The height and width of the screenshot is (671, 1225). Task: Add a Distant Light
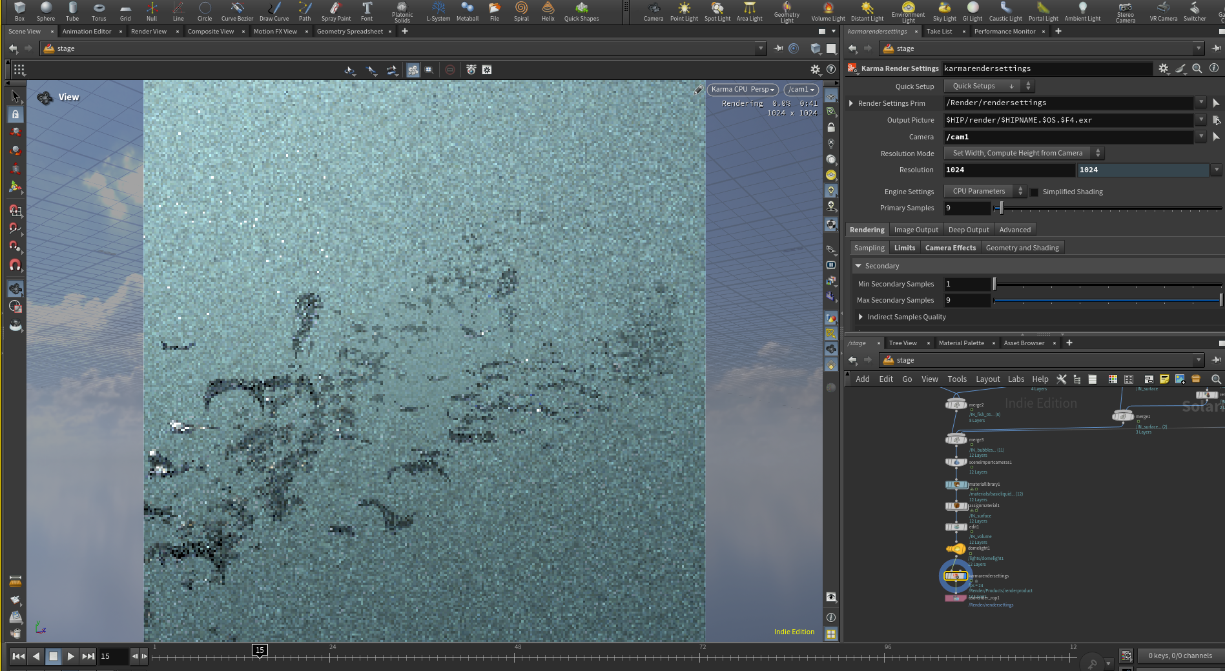[867, 11]
